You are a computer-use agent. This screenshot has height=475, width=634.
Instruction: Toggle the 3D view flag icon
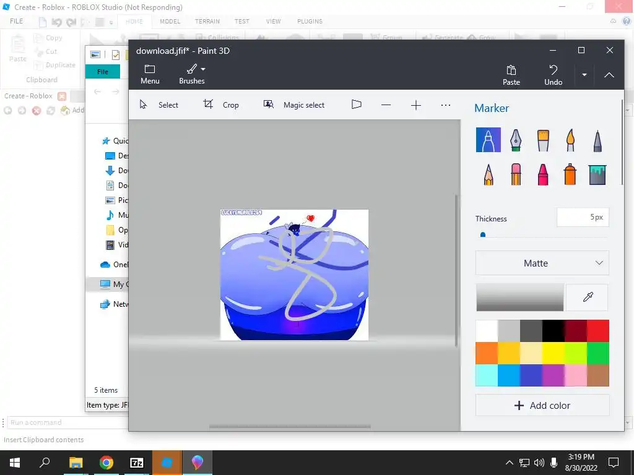356,105
